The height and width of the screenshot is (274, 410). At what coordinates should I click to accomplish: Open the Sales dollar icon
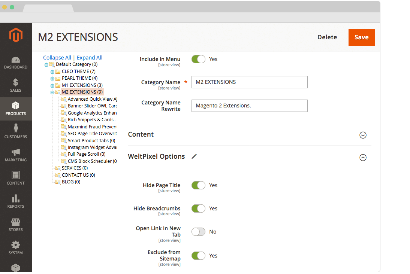click(x=16, y=83)
